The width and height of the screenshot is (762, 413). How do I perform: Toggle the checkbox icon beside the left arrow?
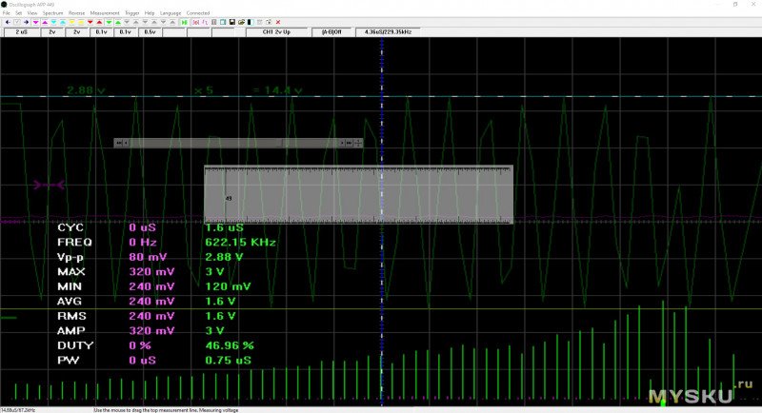click(x=17, y=22)
